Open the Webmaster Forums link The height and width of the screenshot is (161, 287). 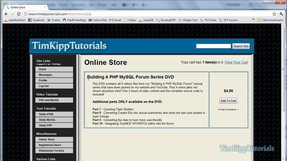(54, 151)
